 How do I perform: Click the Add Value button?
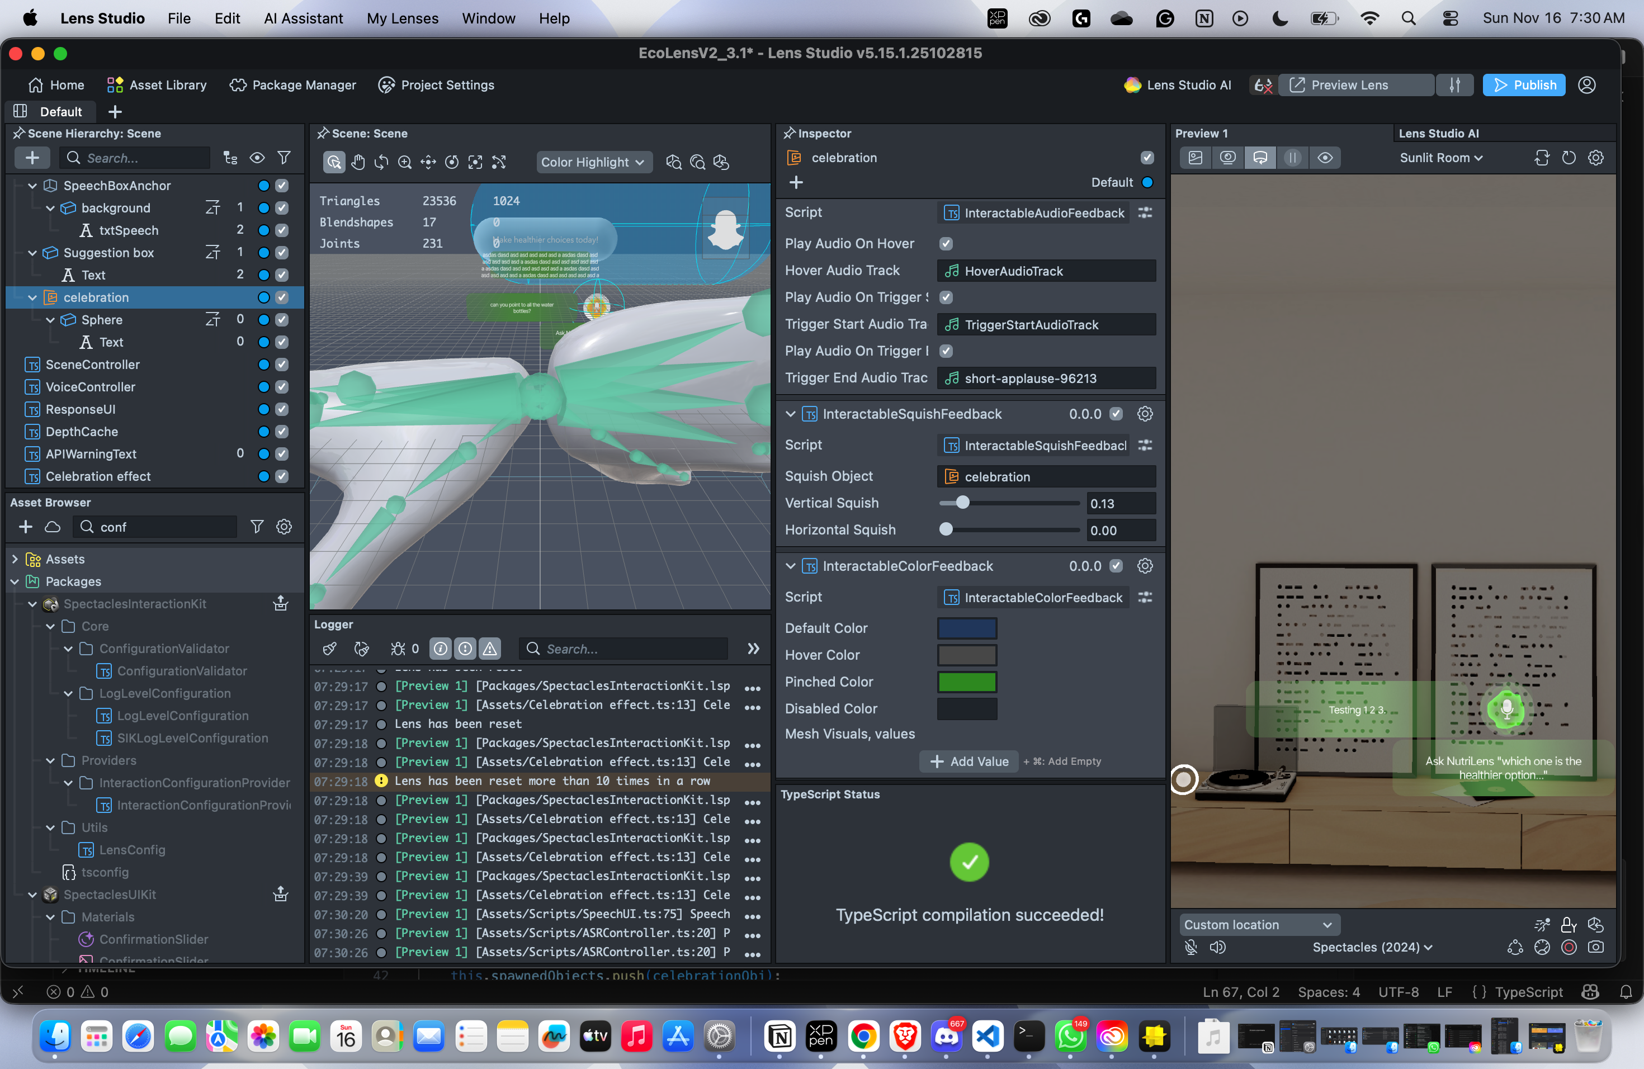pos(968,761)
